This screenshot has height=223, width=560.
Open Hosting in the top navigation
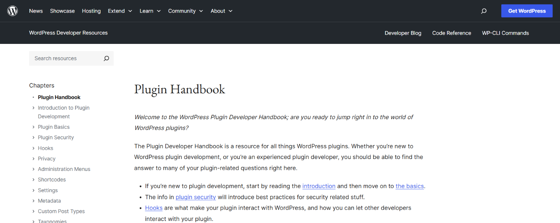[x=91, y=11]
